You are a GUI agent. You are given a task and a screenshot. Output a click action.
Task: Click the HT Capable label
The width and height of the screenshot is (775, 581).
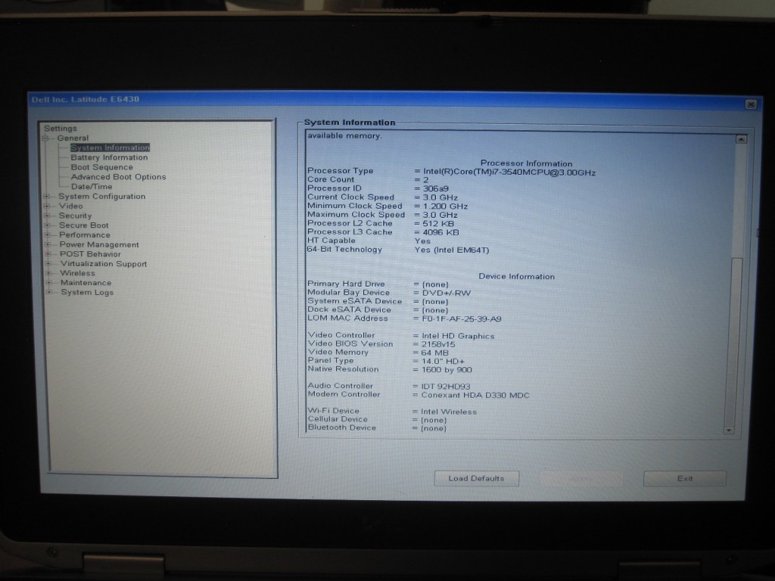(x=331, y=240)
